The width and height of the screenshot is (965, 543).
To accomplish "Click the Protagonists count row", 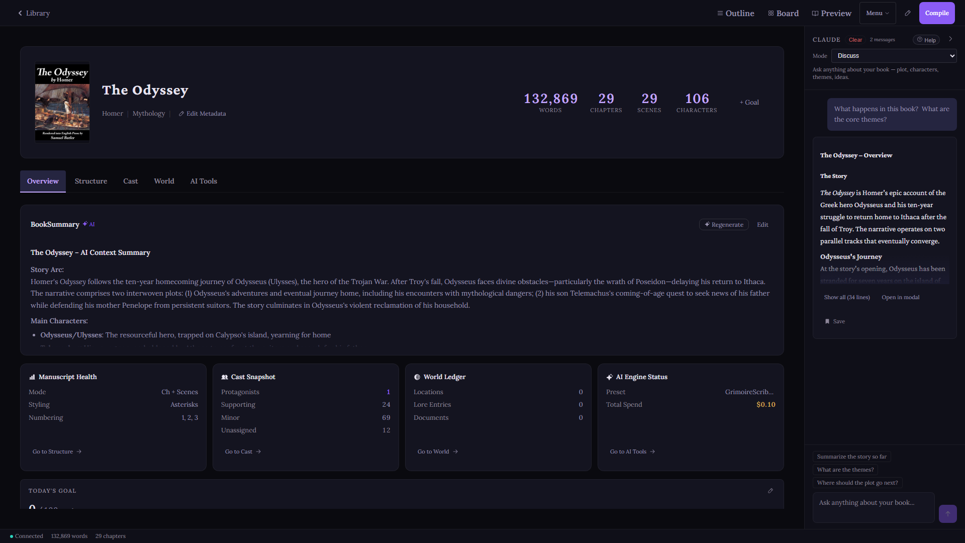I will (x=306, y=392).
